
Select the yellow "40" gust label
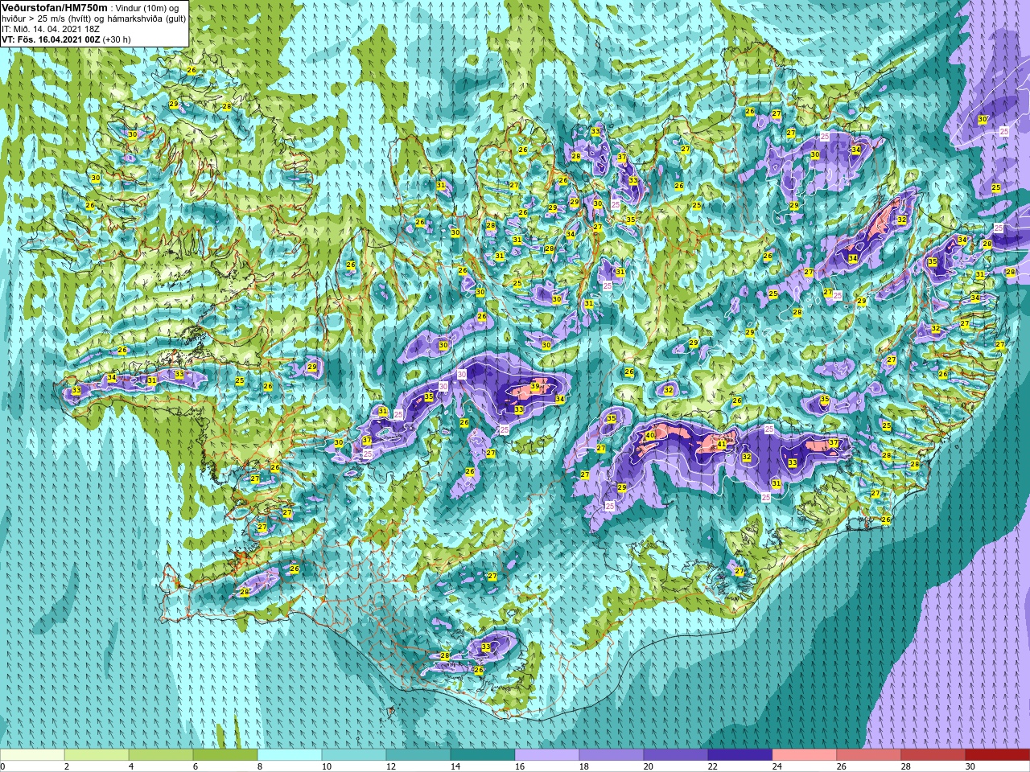pyautogui.click(x=650, y=435)
